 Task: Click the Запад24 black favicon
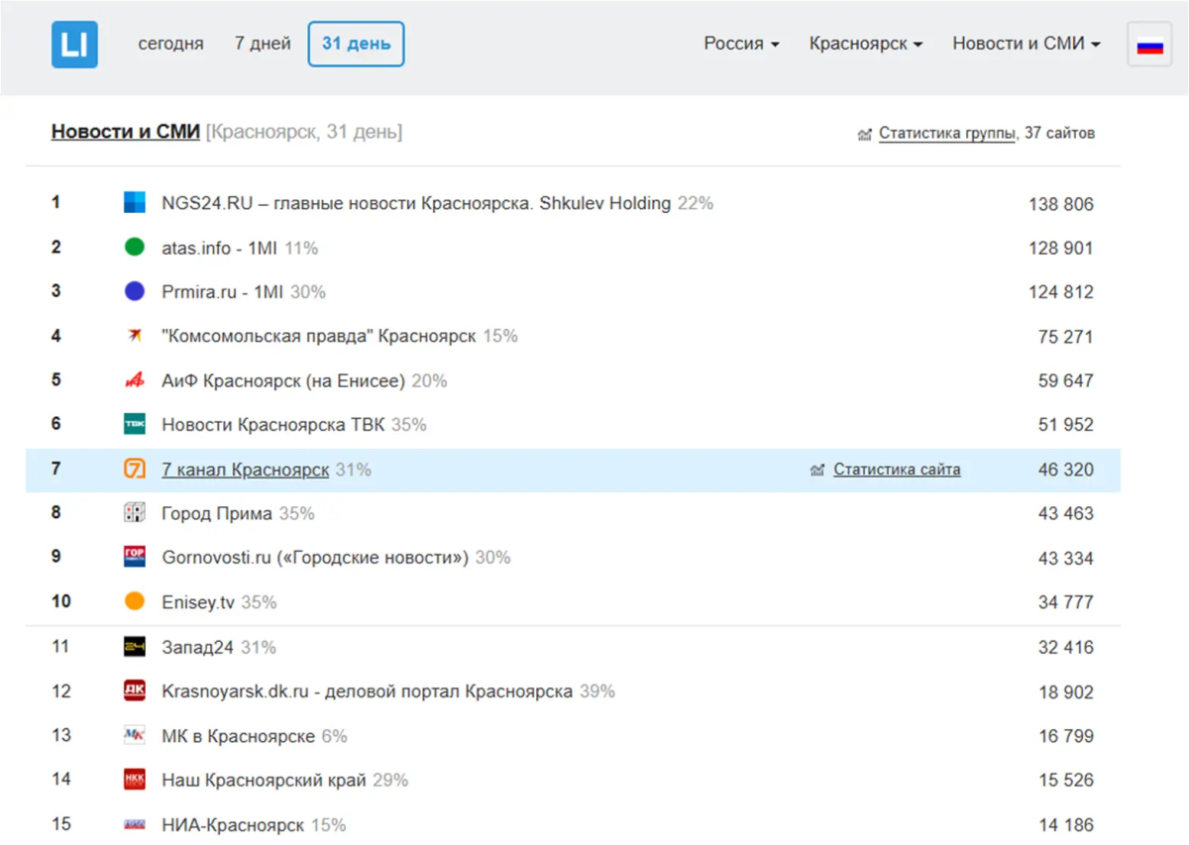tap(135, 647)
